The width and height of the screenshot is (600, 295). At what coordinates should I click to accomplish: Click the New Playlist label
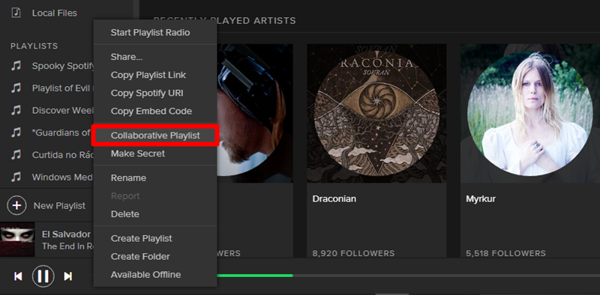click(x=59, y=206)
